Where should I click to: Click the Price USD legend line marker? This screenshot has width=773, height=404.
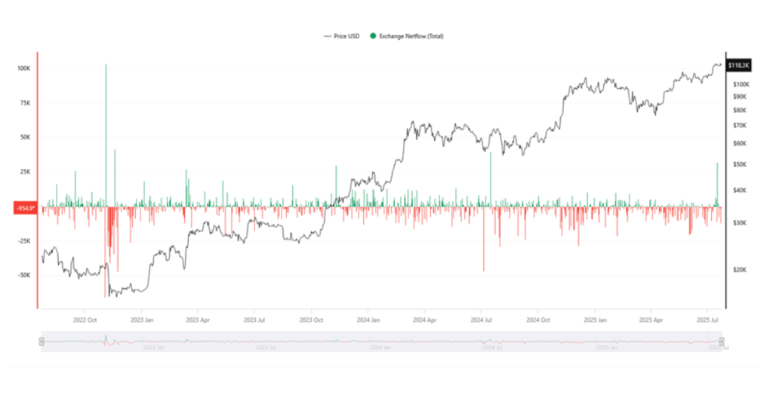tap(328, 36)
